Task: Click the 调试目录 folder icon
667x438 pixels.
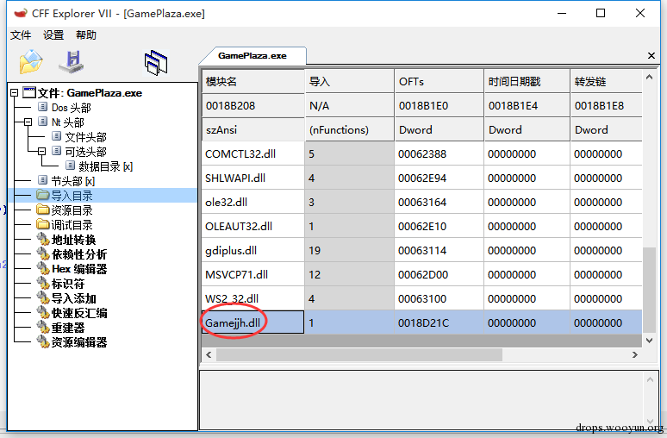Action: [x=42, y=224]
